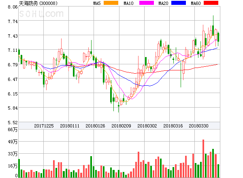Click the 6.47 price axis label
243x178 pixels.
(x=13, y=79)
